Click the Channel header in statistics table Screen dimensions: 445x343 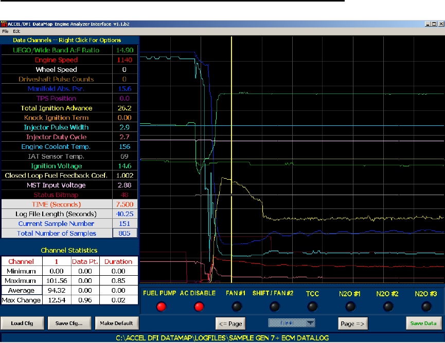tap(22, 261)
